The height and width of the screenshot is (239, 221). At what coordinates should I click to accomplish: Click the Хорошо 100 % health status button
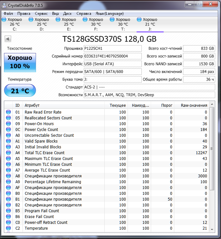20,63
